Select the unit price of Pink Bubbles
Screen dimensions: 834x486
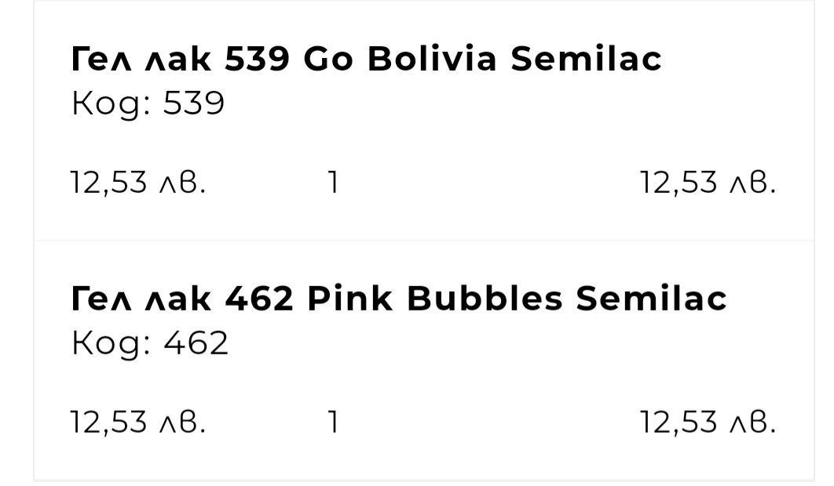(138, 423)
